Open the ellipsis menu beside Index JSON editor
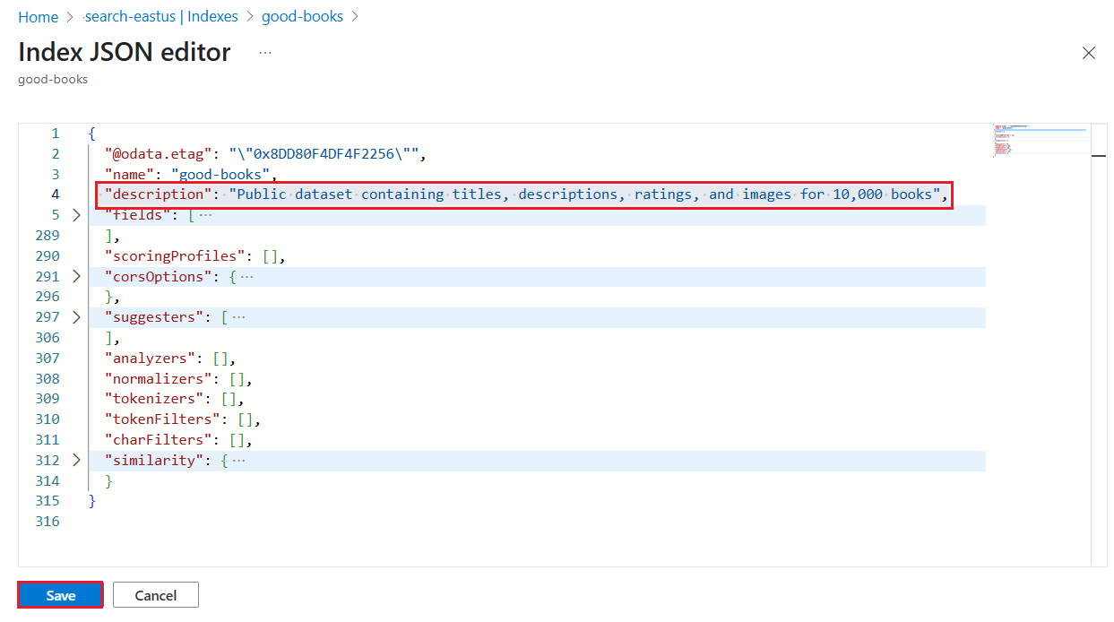The image size is (1114, 622). (x=264, y=54)
